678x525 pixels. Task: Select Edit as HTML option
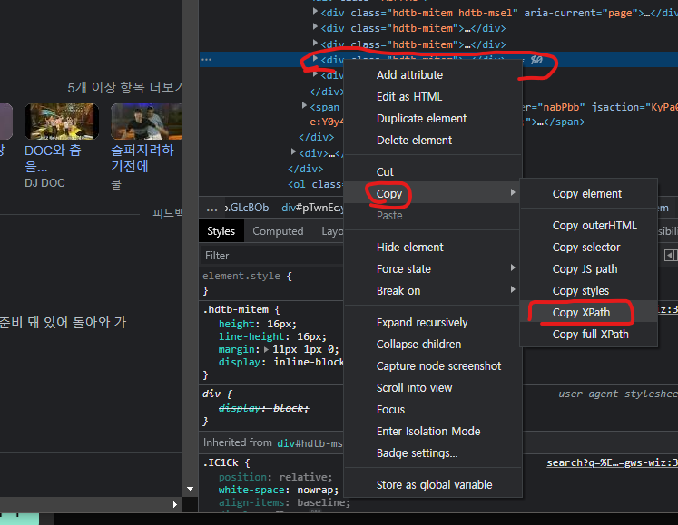[433, 97]
